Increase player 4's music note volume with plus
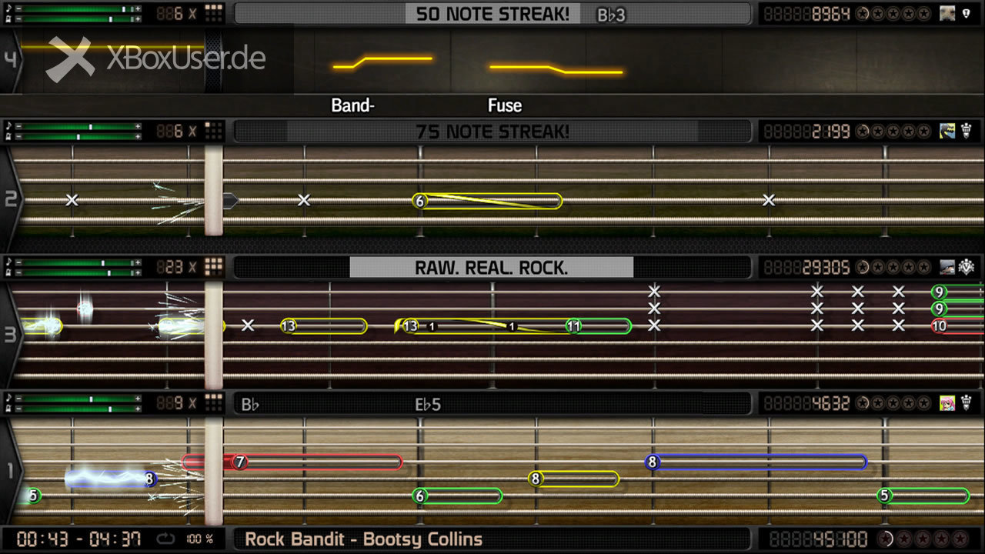Viewport: 985px width, 554px height. tap(138, 8)
